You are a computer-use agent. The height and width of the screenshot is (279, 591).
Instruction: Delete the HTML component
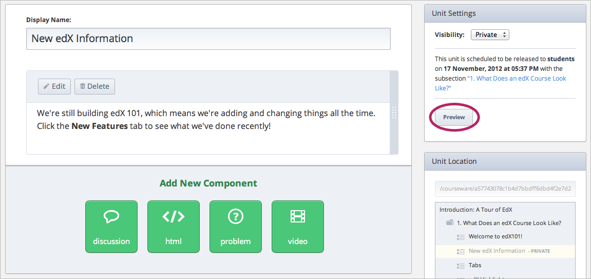click(94, 86)
